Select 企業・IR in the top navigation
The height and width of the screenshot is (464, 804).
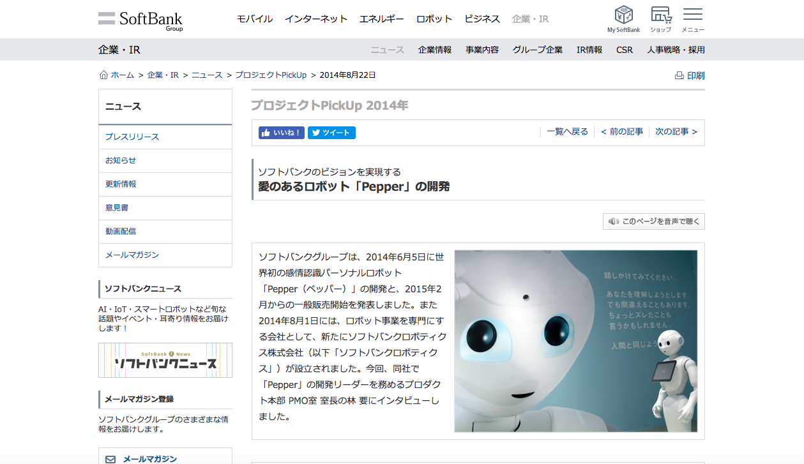tap(530, 19)
